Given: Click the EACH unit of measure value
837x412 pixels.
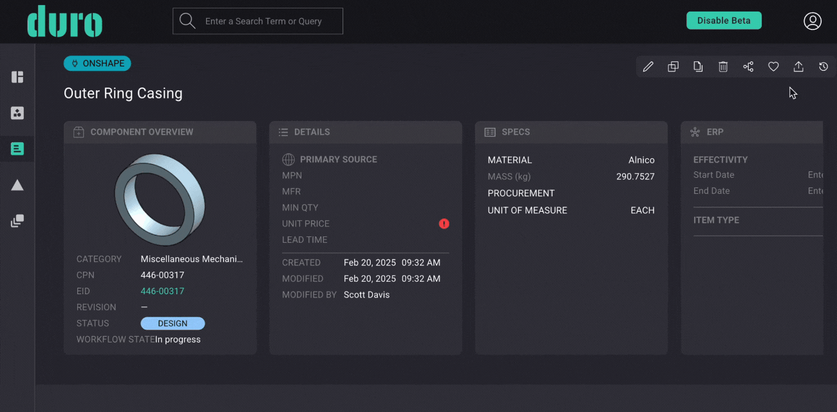Looking at the screenshot, I should click(643, 210).
